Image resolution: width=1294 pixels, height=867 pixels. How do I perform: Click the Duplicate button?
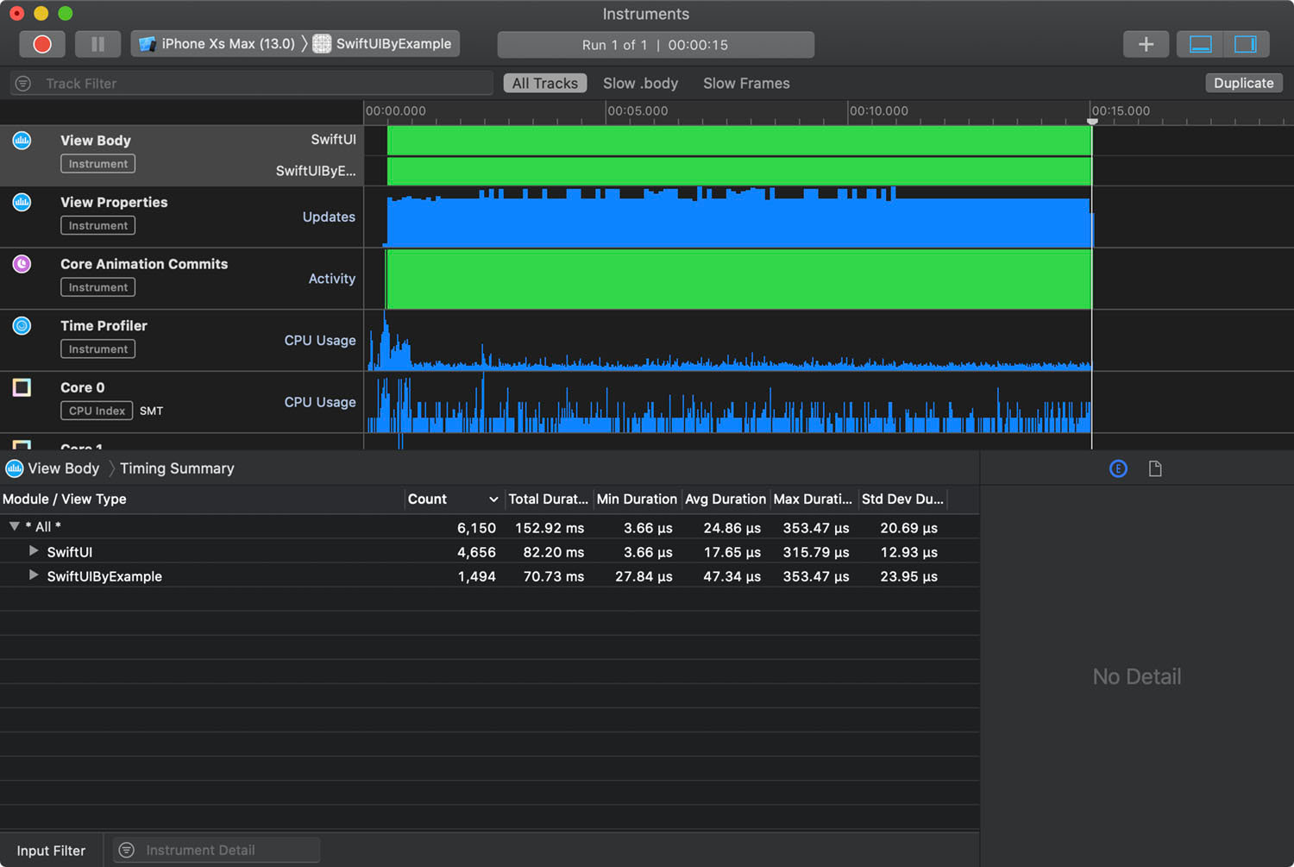point(1244,83)
